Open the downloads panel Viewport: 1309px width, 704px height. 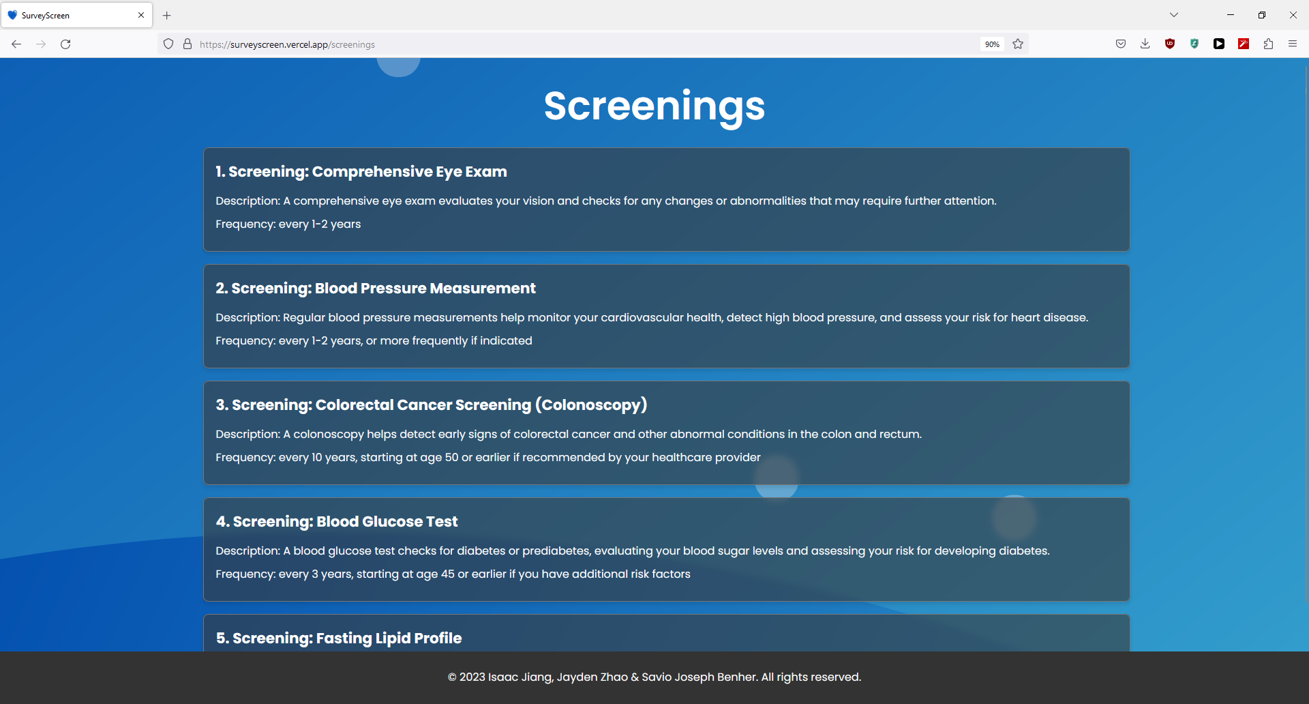tap(1145, 44)
